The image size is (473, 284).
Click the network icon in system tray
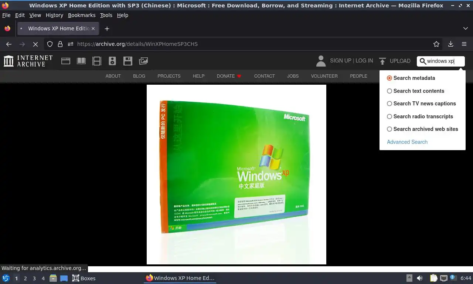point(443,278)
